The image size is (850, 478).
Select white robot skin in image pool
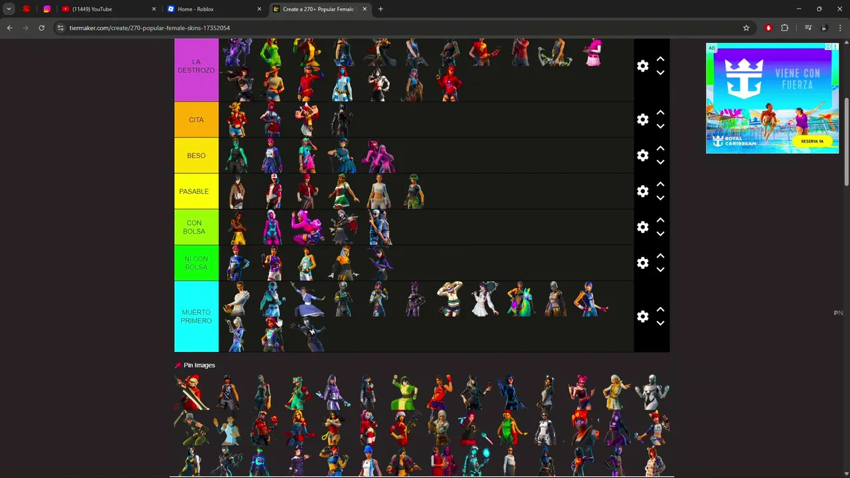point(652,392)
